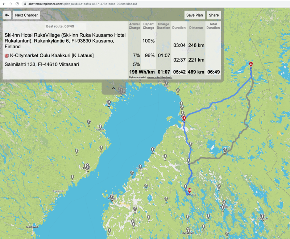Click the charger pin on the gray alternative route
This screenshot has height=239, width=290.
(225, 150)
